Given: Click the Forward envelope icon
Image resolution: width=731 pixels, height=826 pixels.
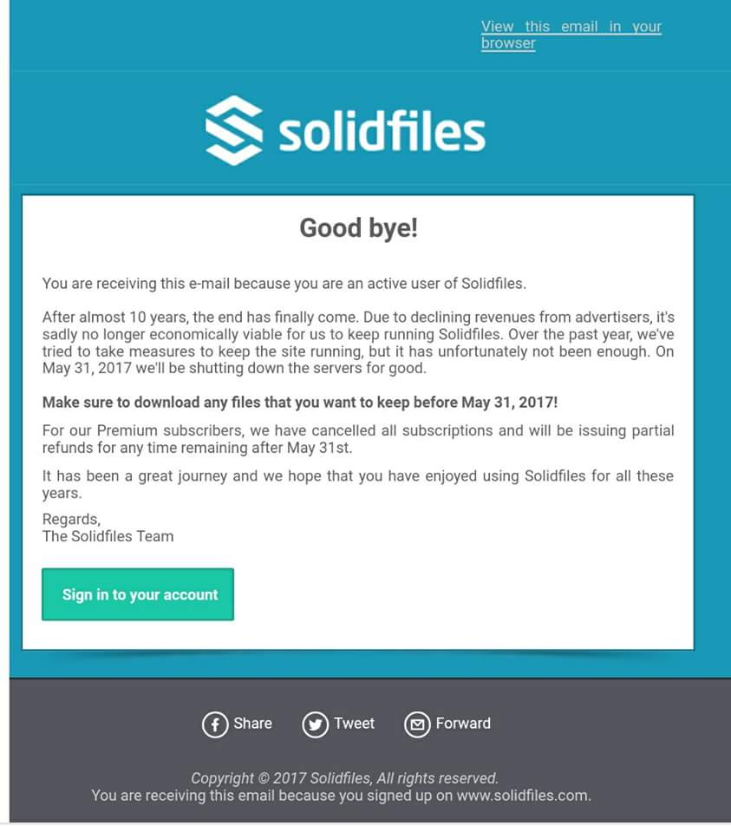Looking at the screenshot, I should click(x=417, y=724).
